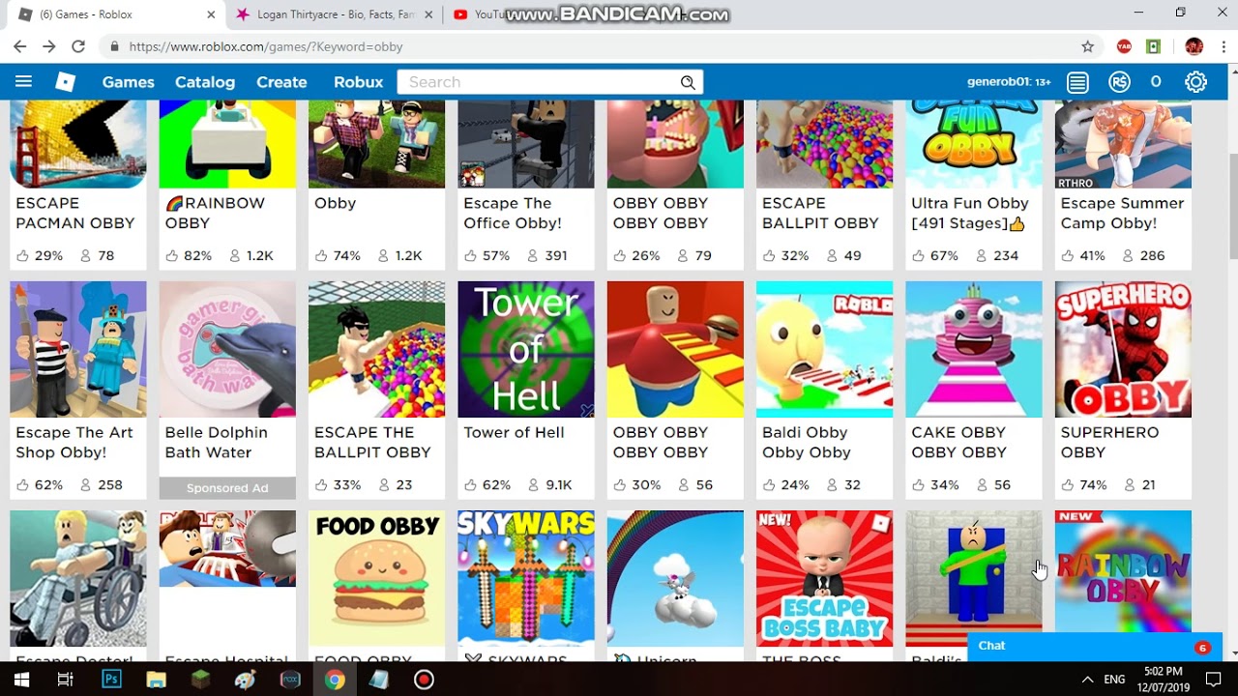The image size is (1238, 696).
Task: Click the search magnifier icon
Action: 688,82
